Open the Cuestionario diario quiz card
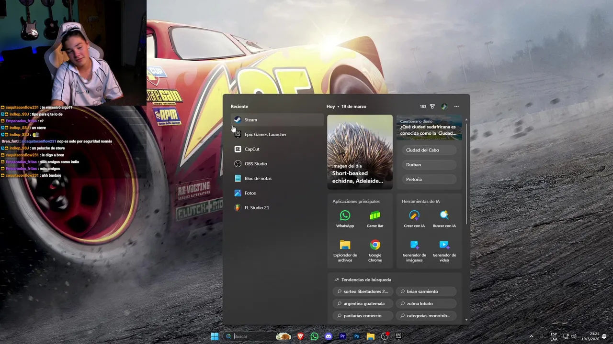The image size is (613, 344). (x=429, y=128)
